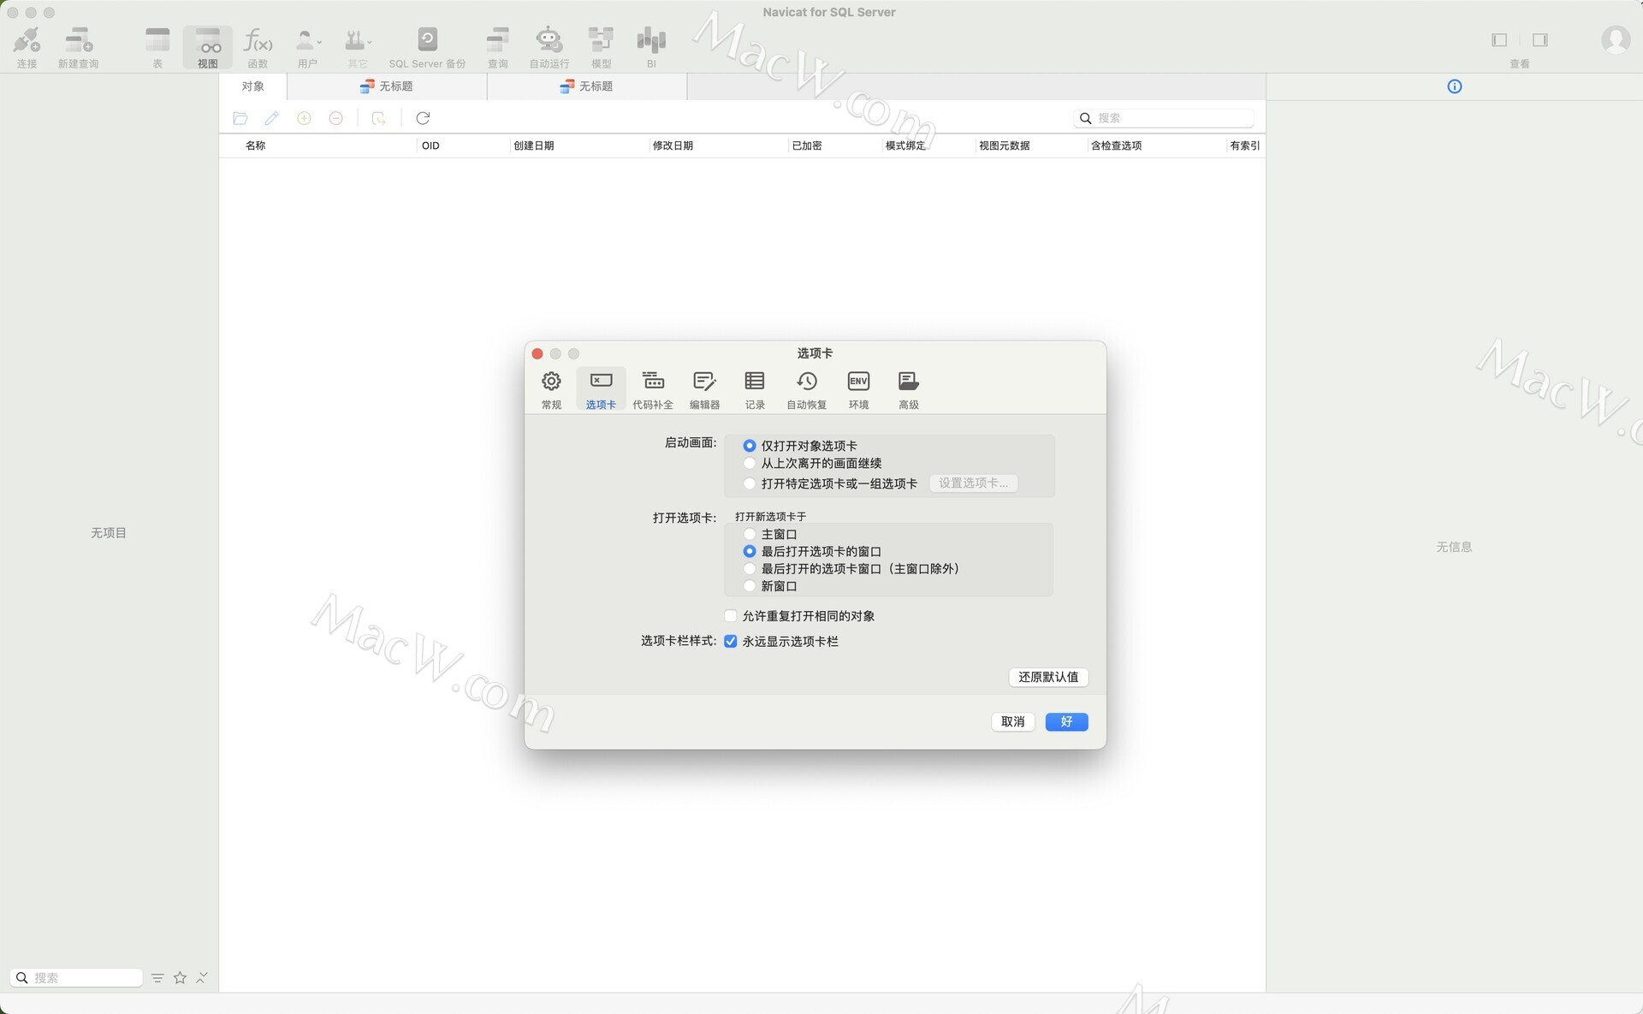Open 代码补全 code completion preferences

pos(653,390)
